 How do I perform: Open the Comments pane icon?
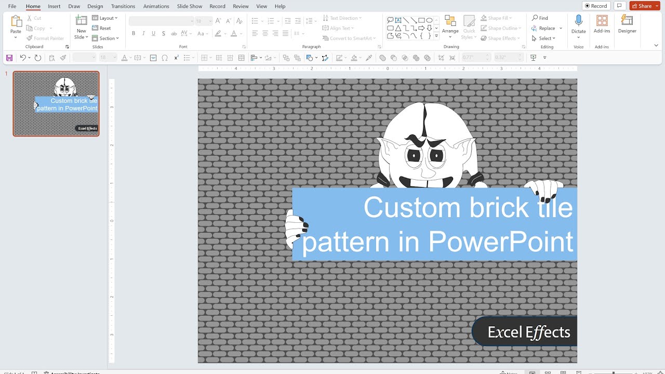tap(619, 6)
